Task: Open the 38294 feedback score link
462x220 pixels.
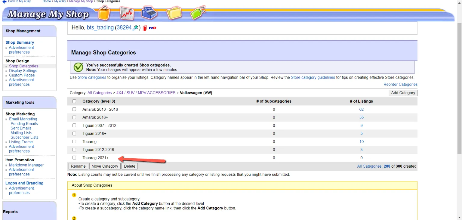Action: pyautogui.click(x=124, y=28)
